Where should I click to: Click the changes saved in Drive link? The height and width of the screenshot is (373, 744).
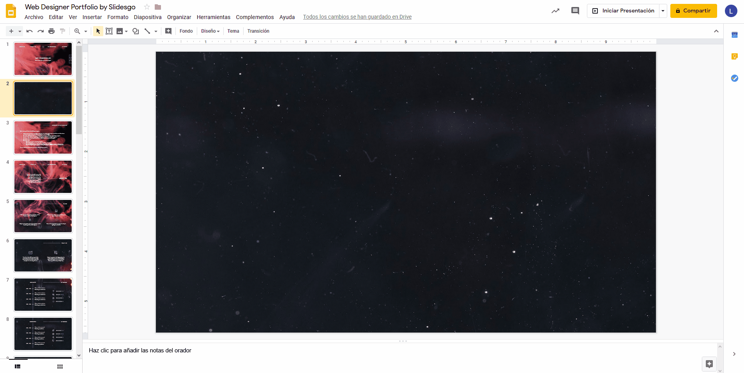point(357,17)
